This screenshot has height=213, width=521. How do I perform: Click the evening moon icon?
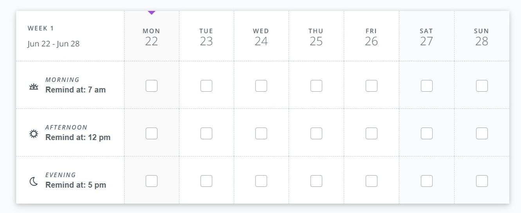[x=34, y=181]
